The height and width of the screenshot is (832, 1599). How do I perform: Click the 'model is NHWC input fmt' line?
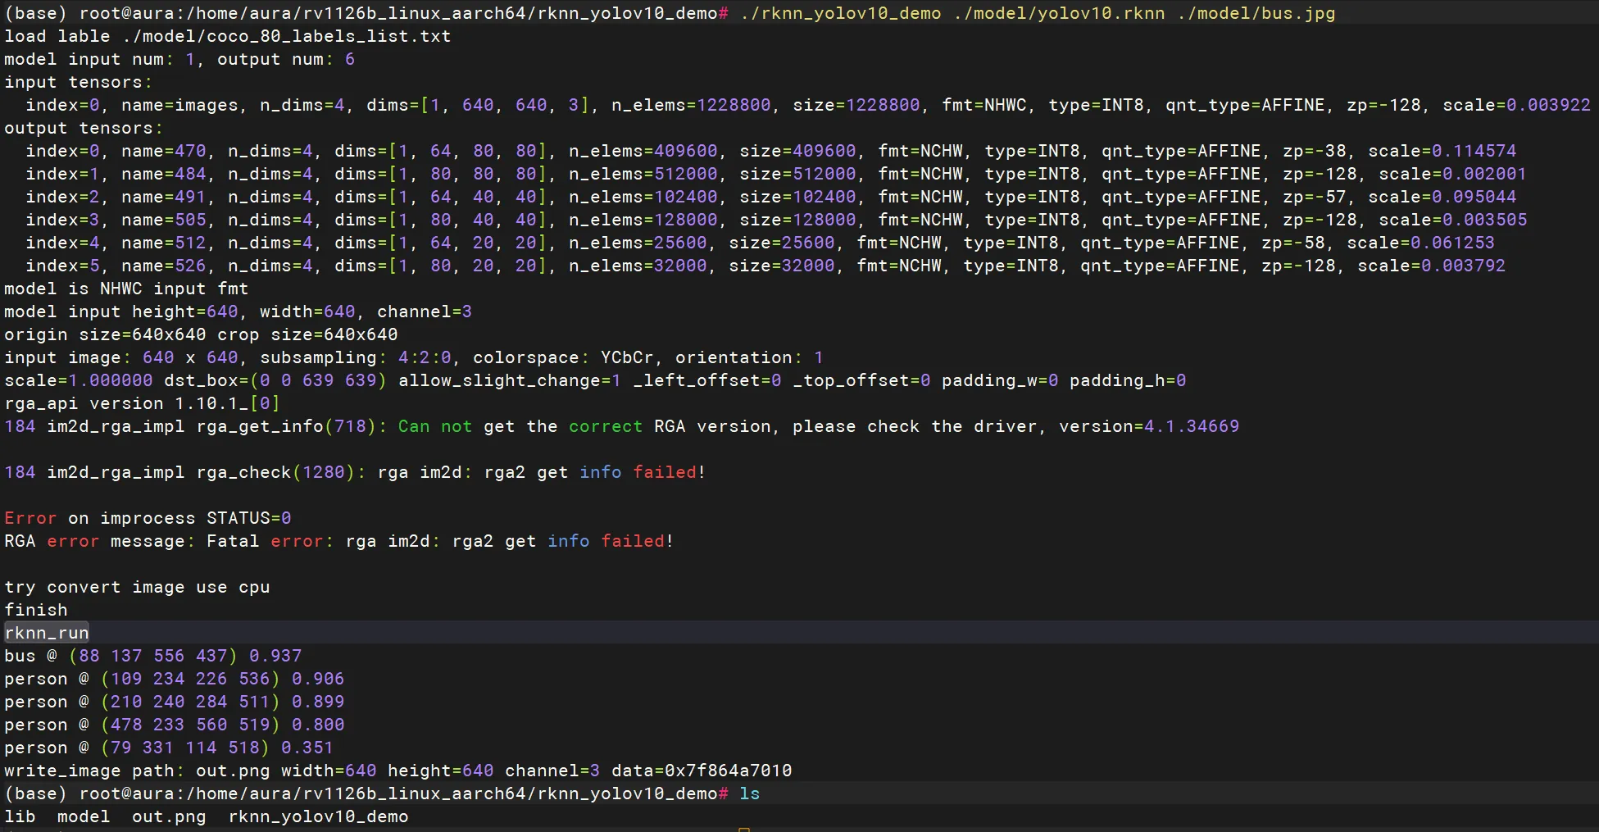(x=126, y=289)
